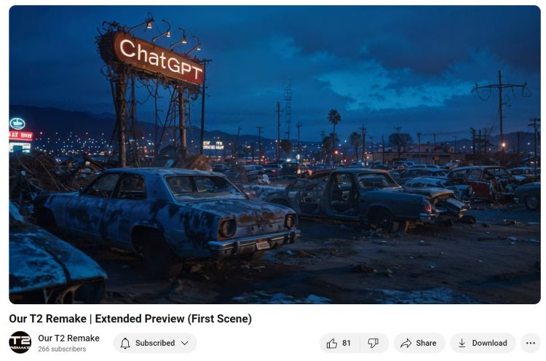Screen dimensions: 546x361
Task: Open the T2 Remake channel avatar
Action: [x=20, y=343]
